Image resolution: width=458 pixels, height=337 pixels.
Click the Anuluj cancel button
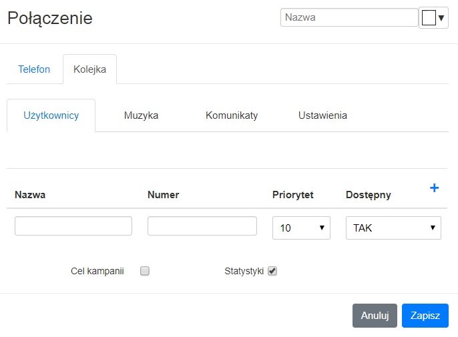375,316
